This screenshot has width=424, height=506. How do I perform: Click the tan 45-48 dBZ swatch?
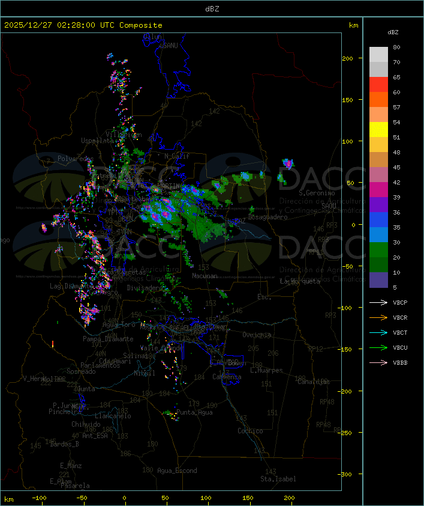378,159
